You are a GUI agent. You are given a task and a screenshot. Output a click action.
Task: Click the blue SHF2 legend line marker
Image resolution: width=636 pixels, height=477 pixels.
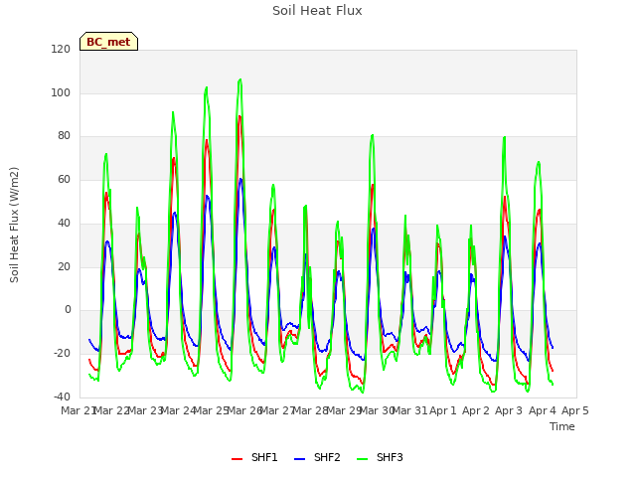299,459
